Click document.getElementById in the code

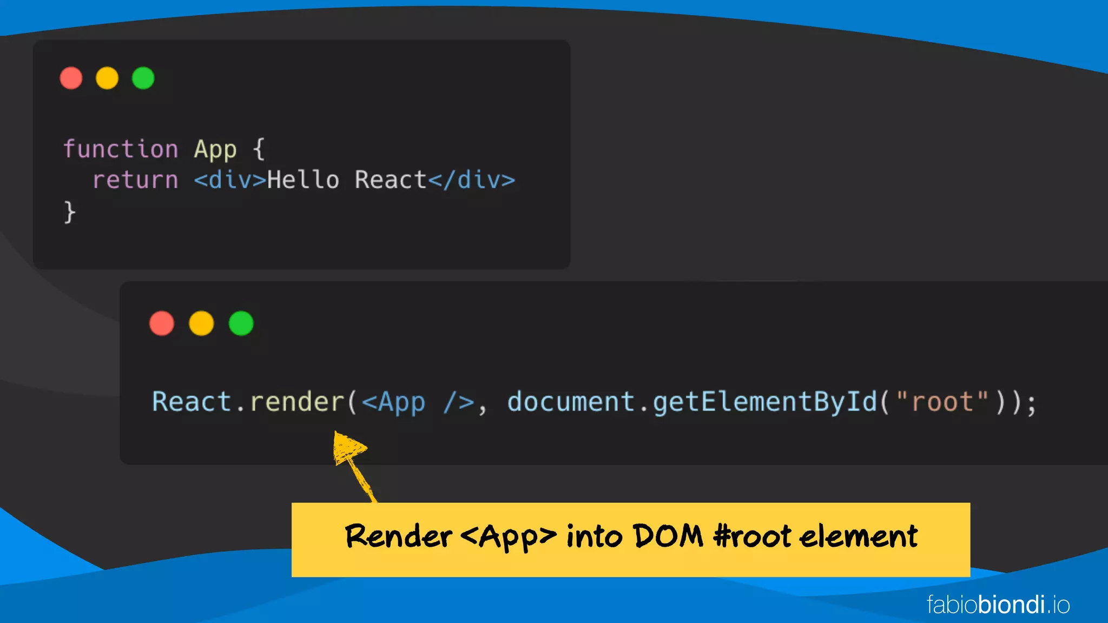click(x=691, y=402)
